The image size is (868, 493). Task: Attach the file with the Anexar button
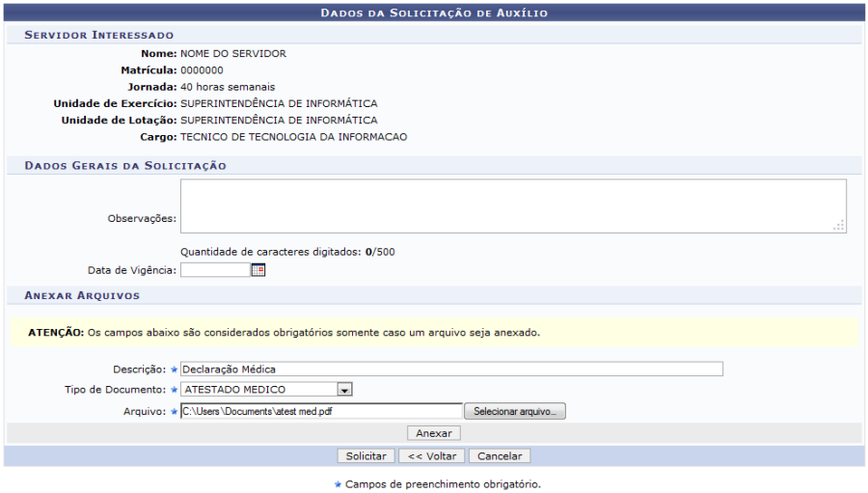[x=433, y=433]
